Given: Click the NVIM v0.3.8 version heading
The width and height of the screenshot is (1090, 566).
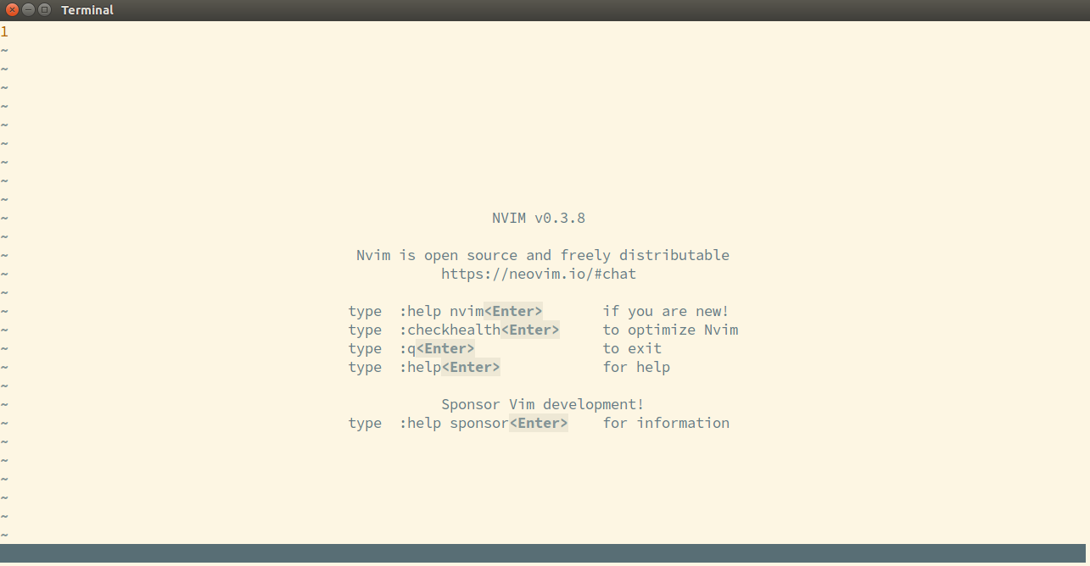Looking at the screenshot, I should pyautogui.click(x=539, y=218).
